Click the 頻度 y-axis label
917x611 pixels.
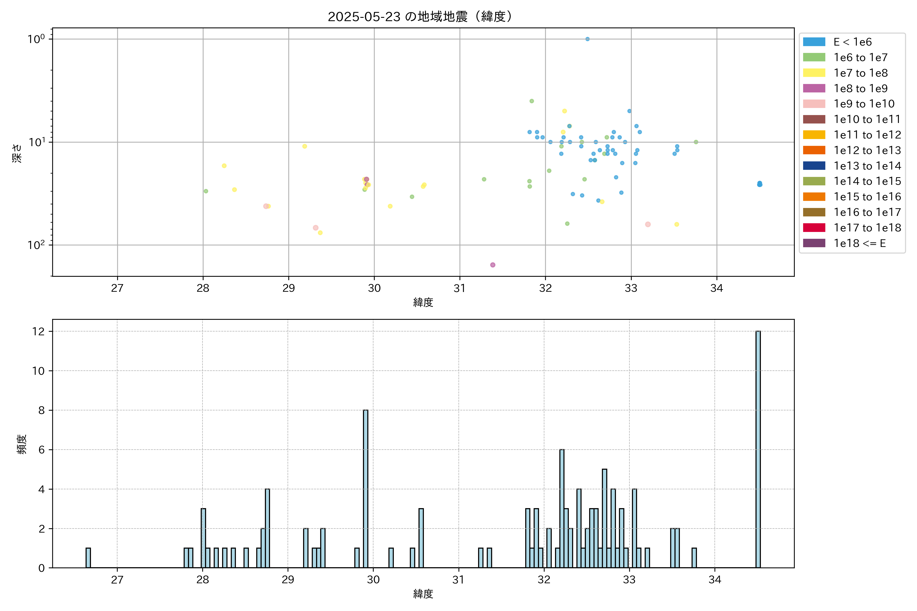21,444
